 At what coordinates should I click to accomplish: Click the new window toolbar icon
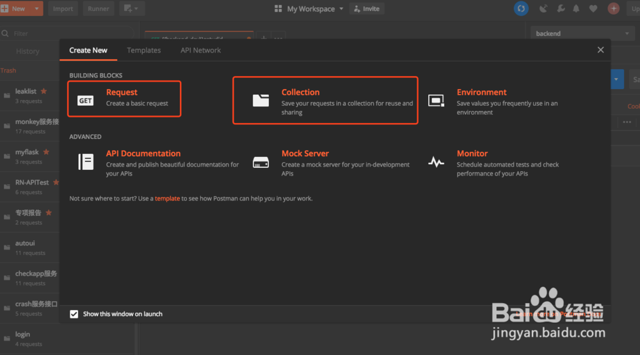tap(131, 8)
